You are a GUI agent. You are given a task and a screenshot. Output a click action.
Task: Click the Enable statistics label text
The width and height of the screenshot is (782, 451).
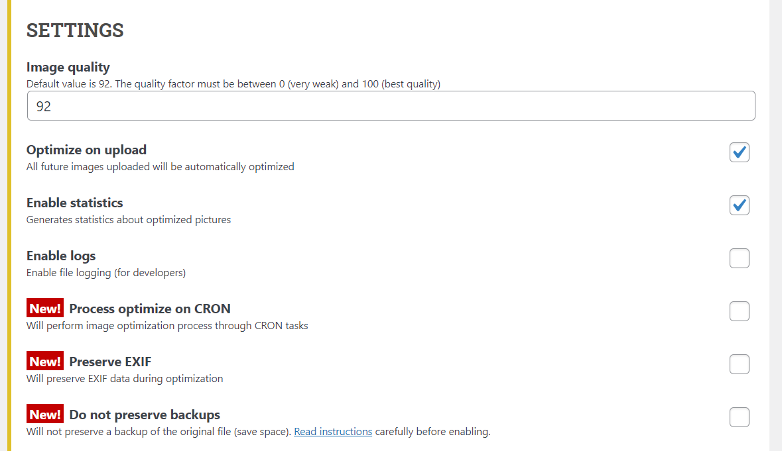coord(75,203)
